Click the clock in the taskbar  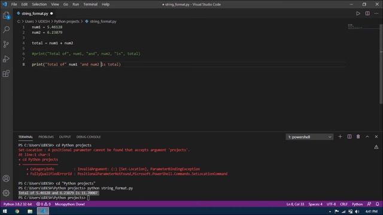pyautogui.click(x=372, y=211)
